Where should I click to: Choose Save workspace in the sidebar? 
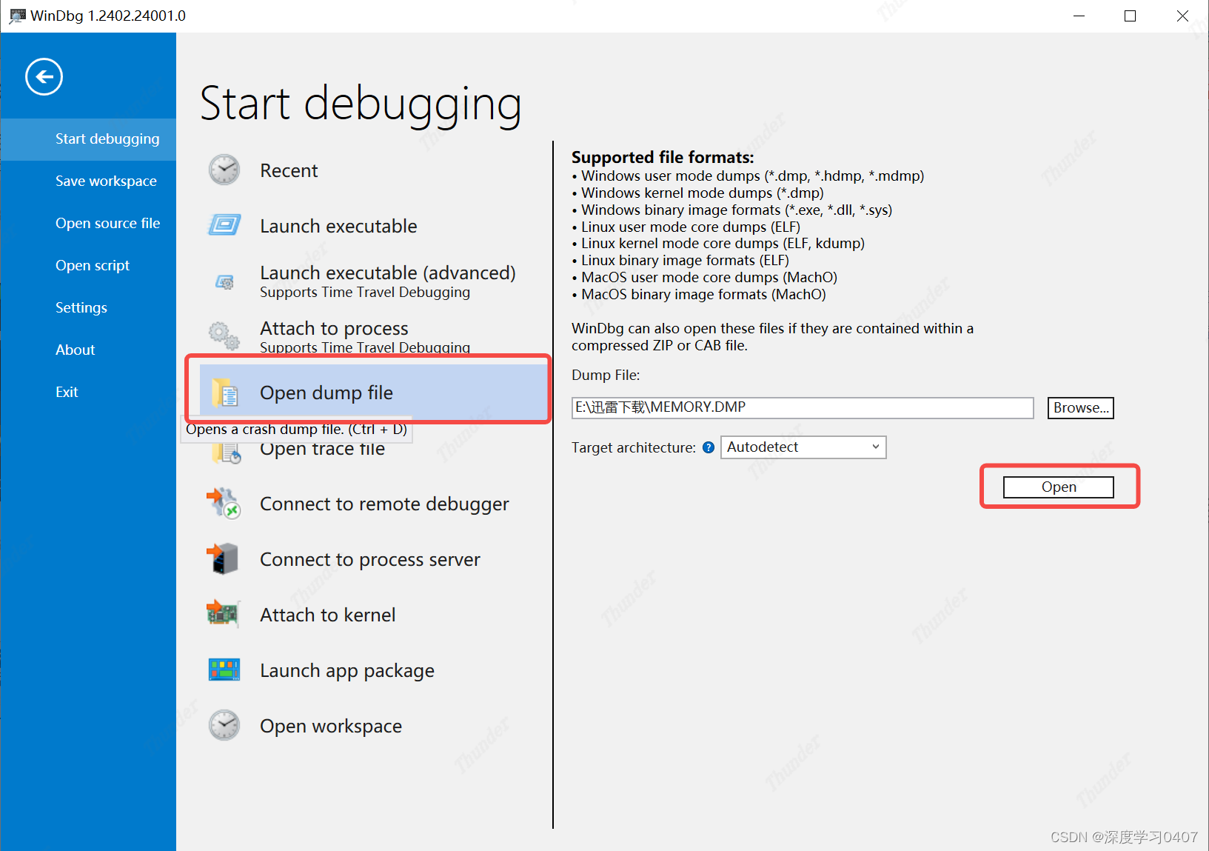(x=106, y=181)
